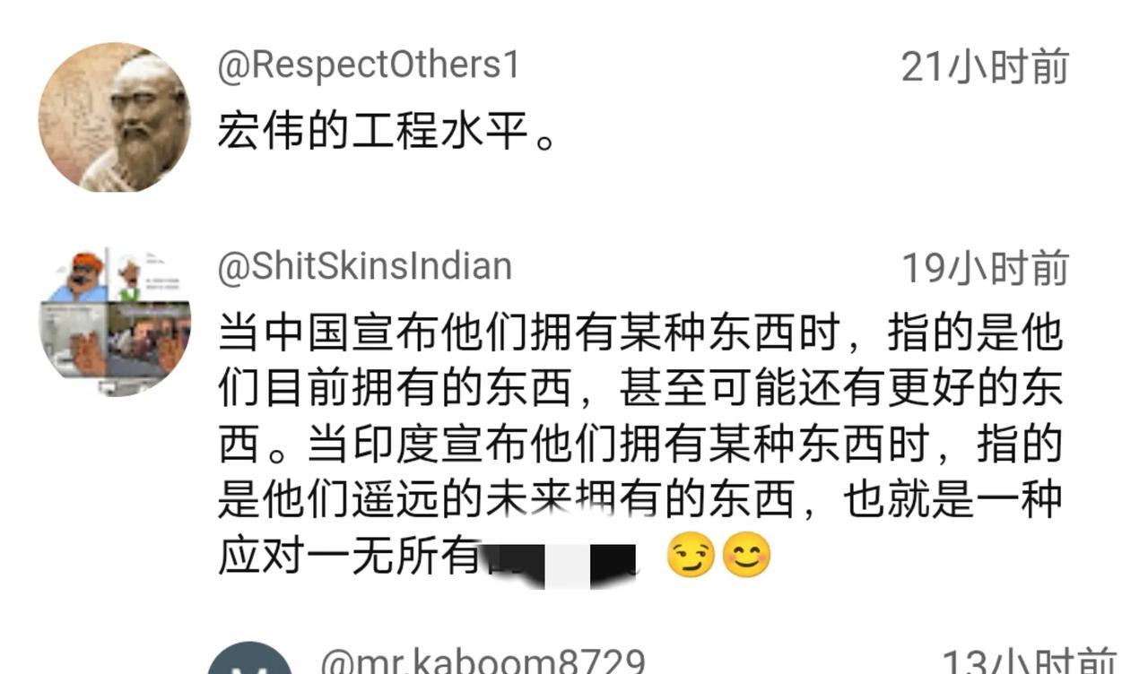The width and height of the screenshot is (1148, 674).
Task: Click the blushing smile emoji
Action: pyautogui.click(x=746, y=557)
